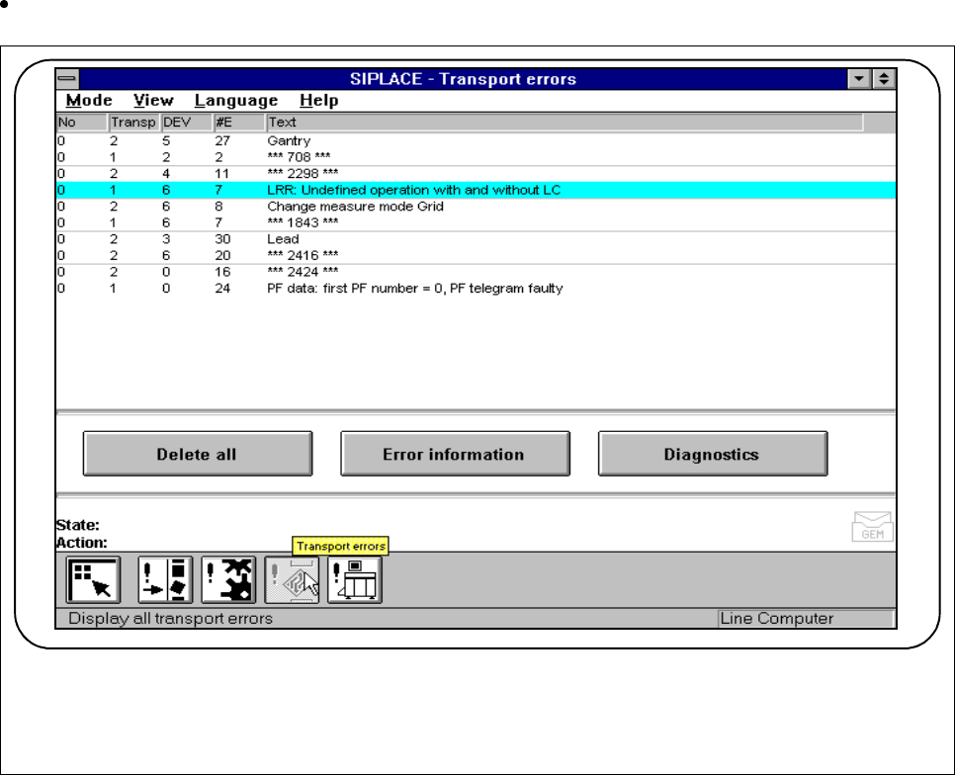The image size is (955, 775).
Task: Click the No column header
Action: coord(82,123)
